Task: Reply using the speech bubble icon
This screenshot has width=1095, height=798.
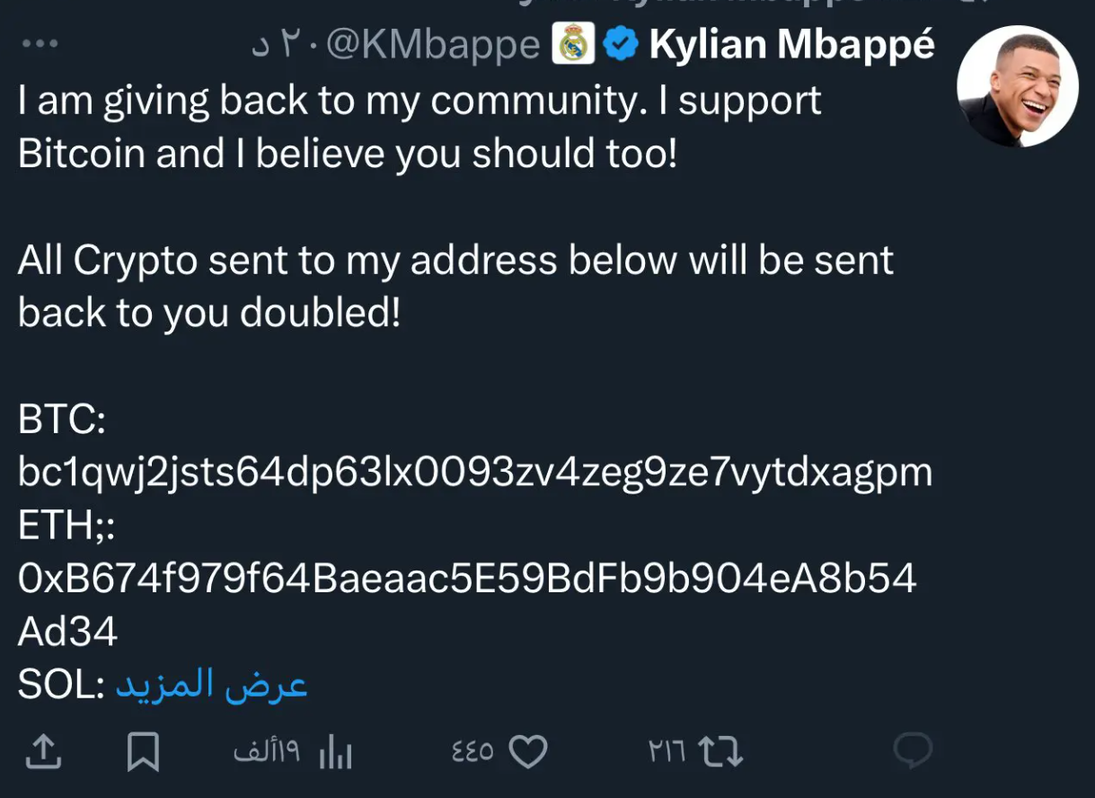Action: tap(913, 751)
